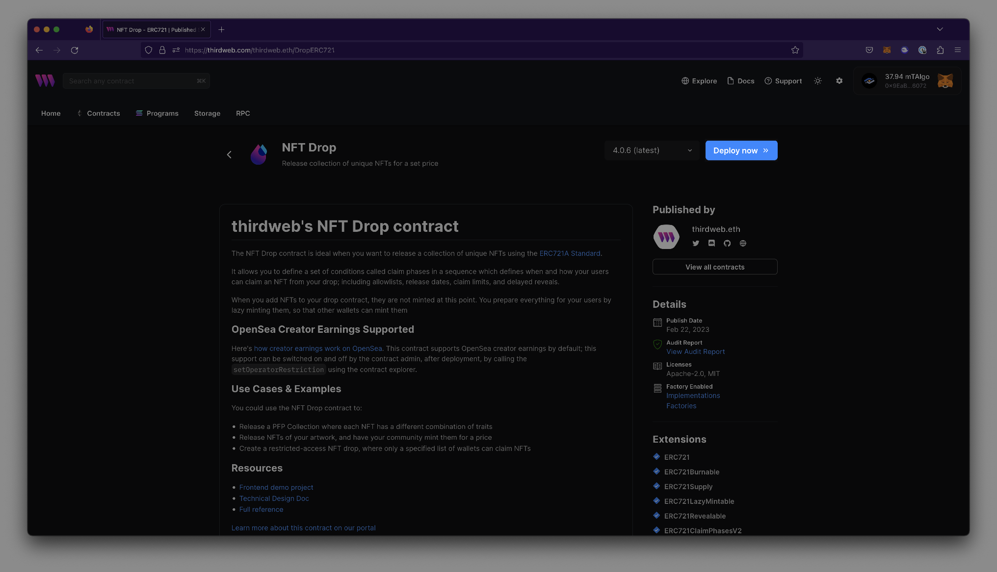Viewport: 997px width, 572px height.
Task: Open thirdweb's GitHub icon
Action: (727, 243)
